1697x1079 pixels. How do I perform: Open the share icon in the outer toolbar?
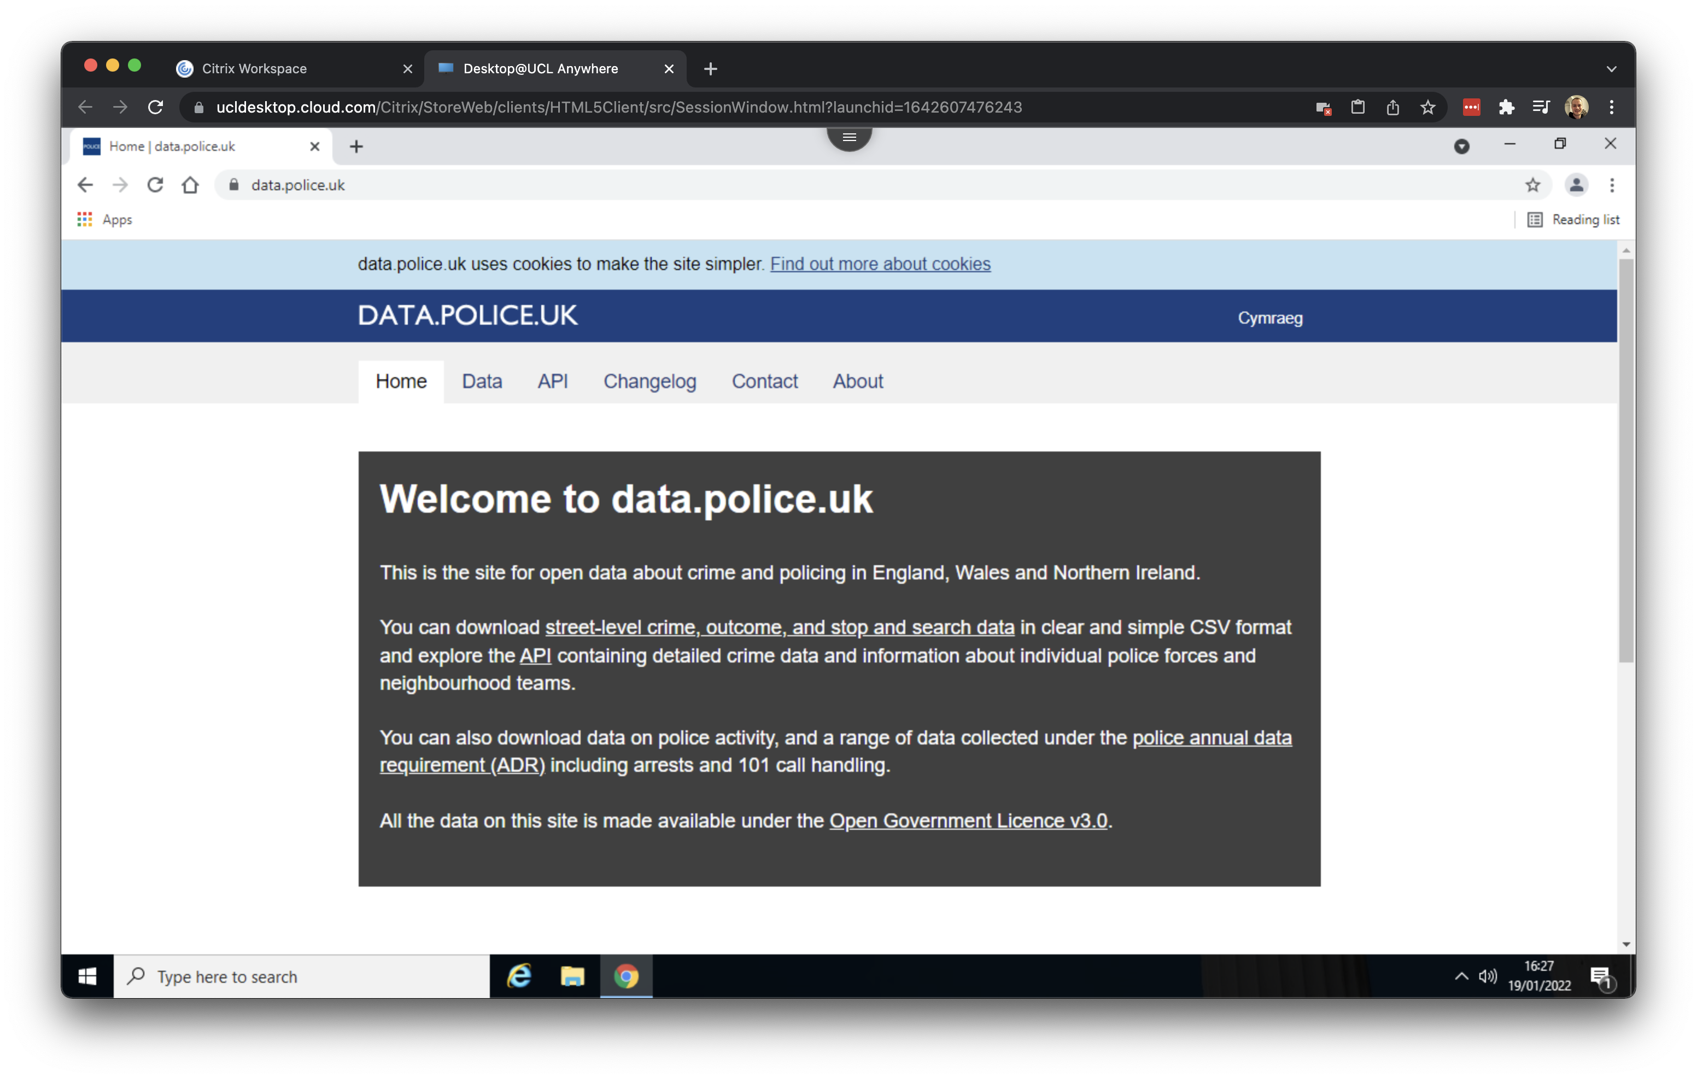pyautogui.click(x=1393, y=107)
